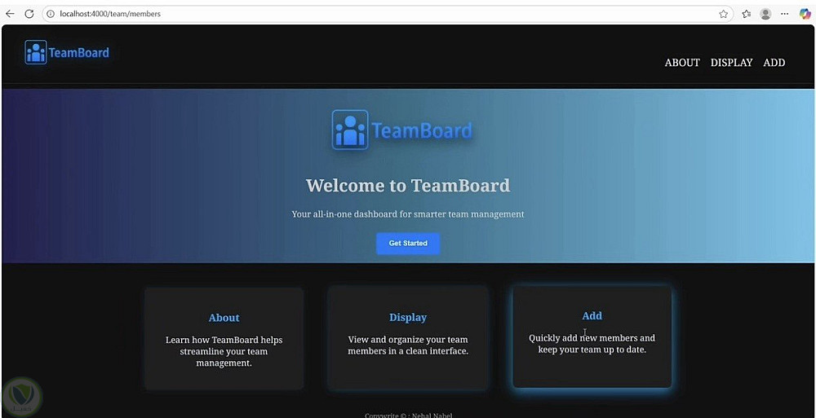This screenshot has height=418, width=816.
Task: Reload the page with the refresh icon
Action: pos(29,14)
